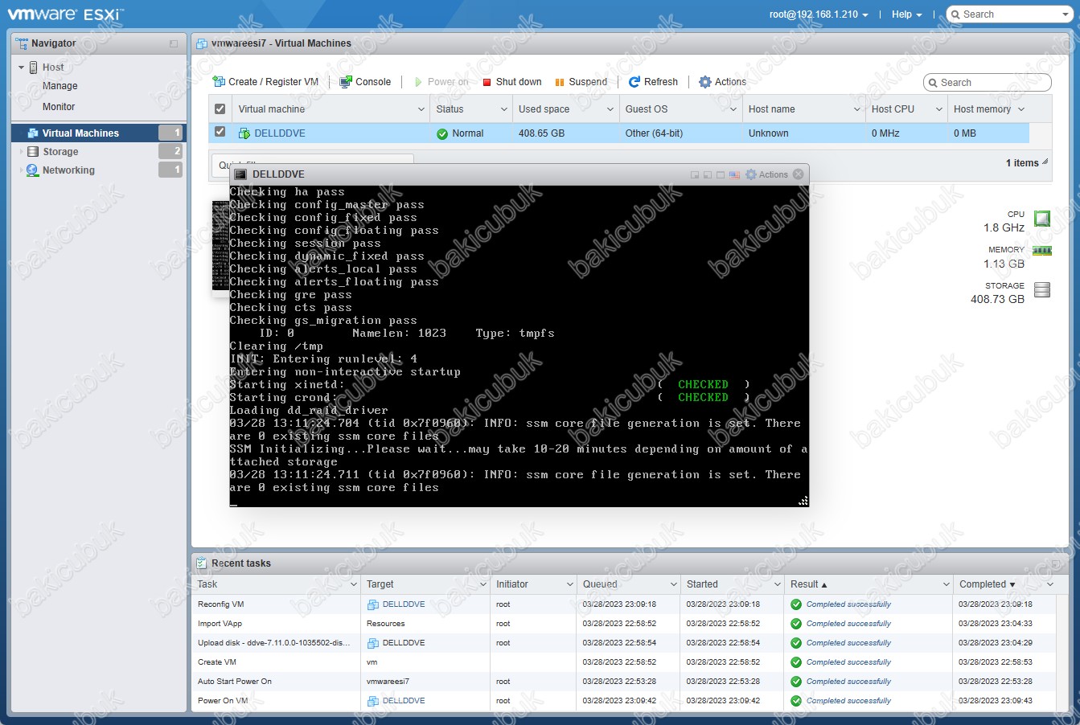Toggle the select-all virtual machines checkbox
This screenshot has width=1080, height=725.
point(220,109)
